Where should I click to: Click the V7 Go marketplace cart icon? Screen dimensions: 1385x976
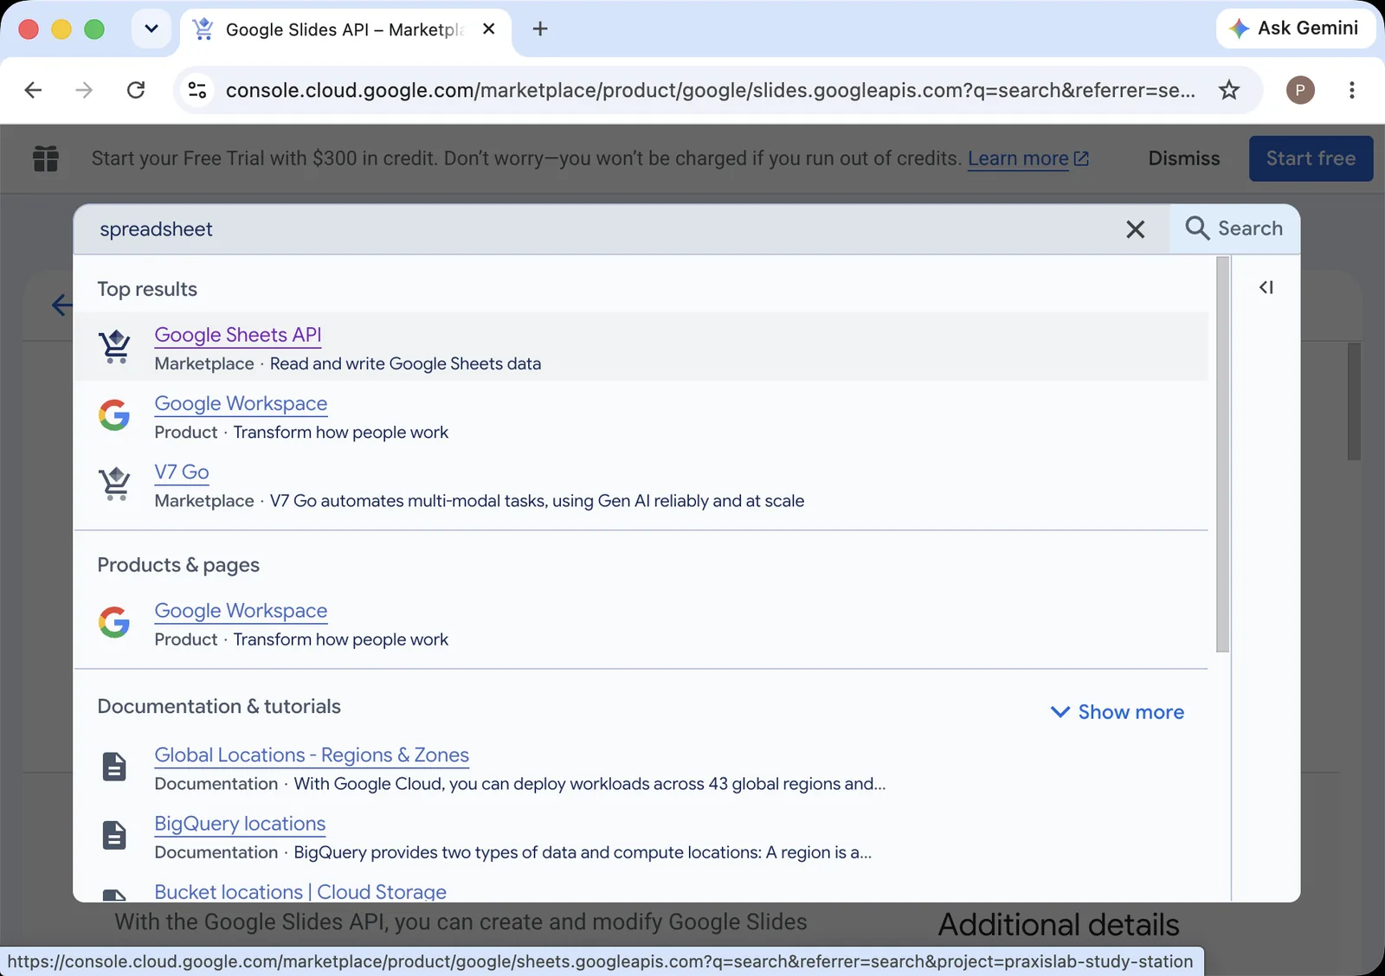(114, 484)
